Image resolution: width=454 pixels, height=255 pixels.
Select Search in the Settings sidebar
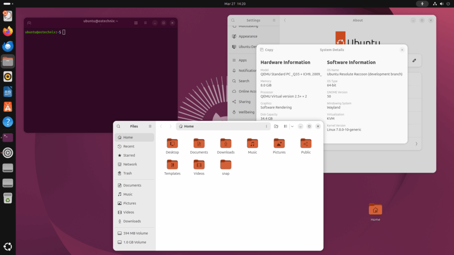tap(243, 81)
